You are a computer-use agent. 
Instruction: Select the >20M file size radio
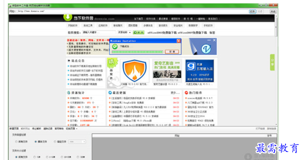78,157
